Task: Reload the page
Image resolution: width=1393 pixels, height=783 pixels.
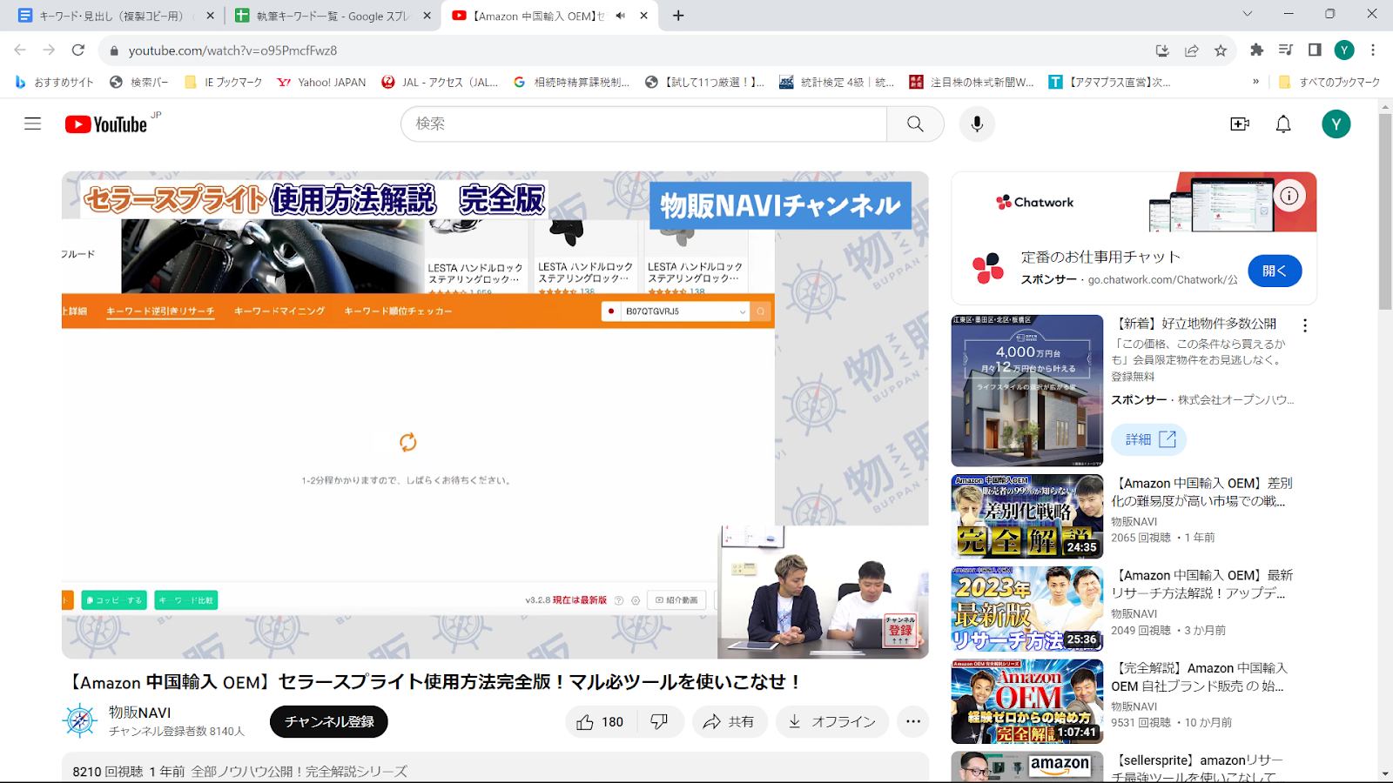Action: click(x=78, y=50)
